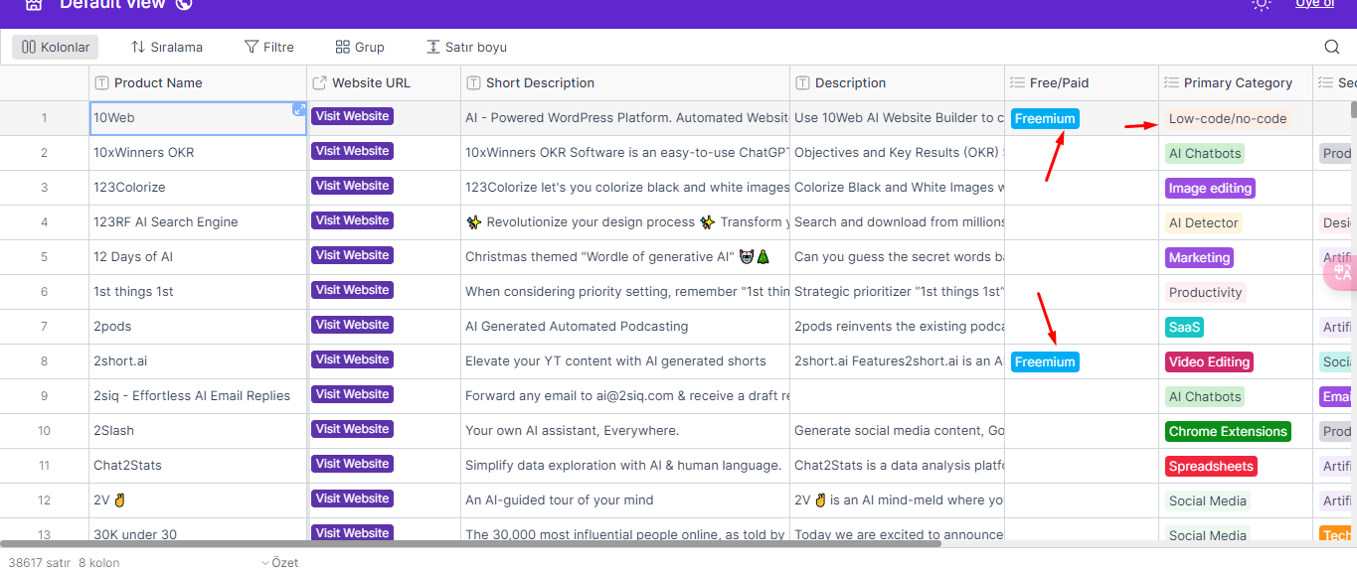This screenshot has width=1357, height=570.
Task: Click the Chrome Extensions category tag
Action: coord(1228,431)
